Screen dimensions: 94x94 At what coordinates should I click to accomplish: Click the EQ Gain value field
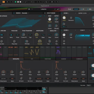click(44, 92)
